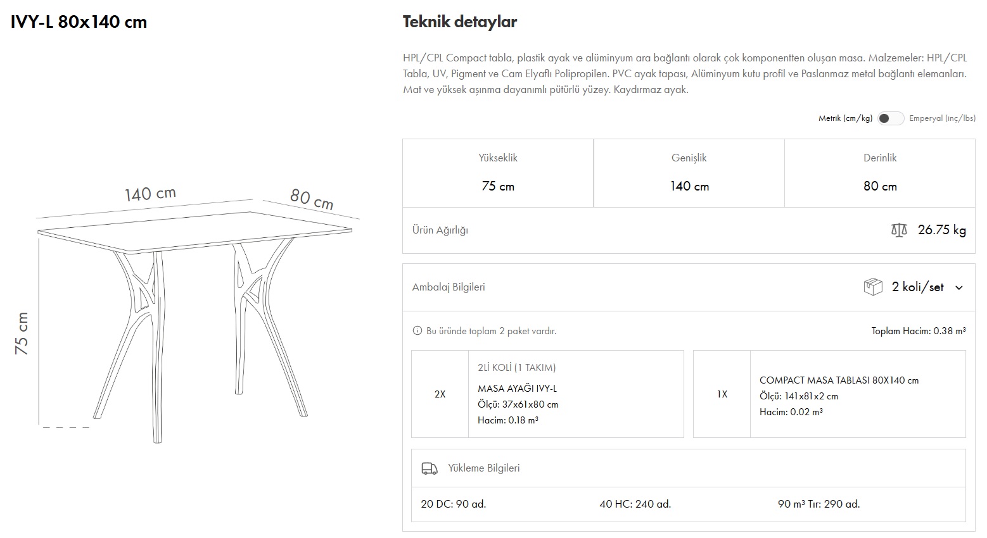The width and height of the screenshot is (987, 538).
Task: Click the 26.75 kg product weight value
Action: click(x=941, y=230)
